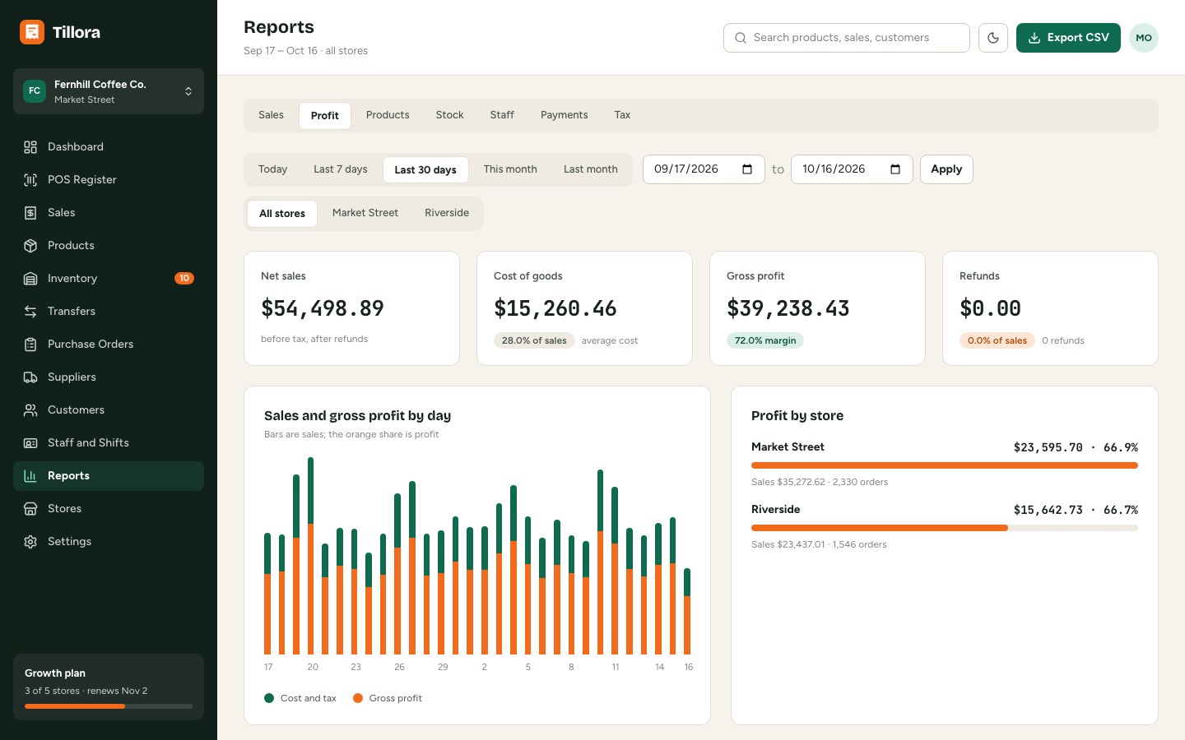Screen dimensions: 1185x740
Task: Click the Apply date button
Action: pos(946,169)
